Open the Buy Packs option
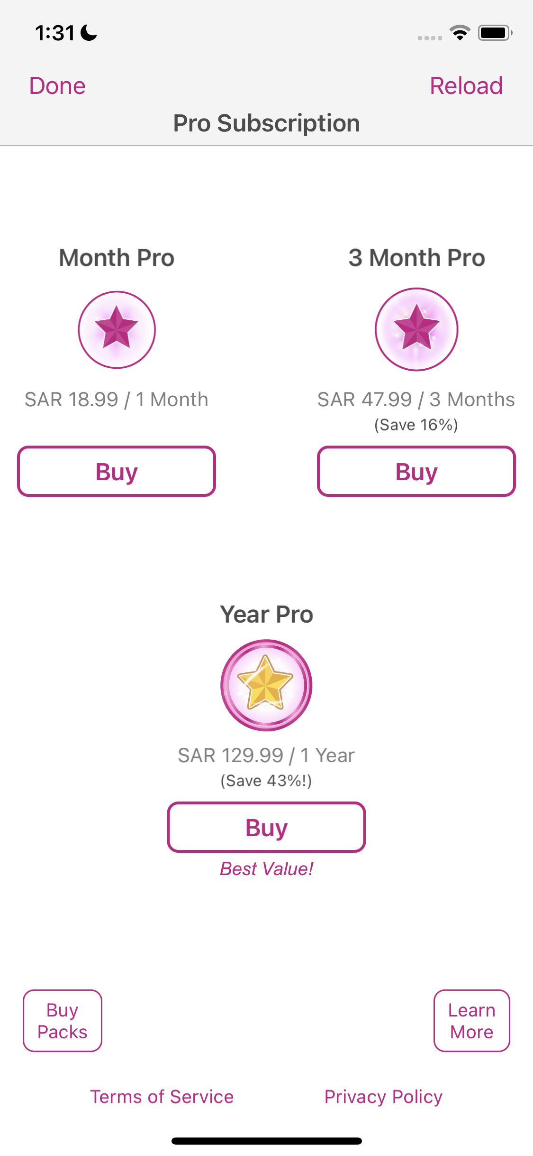533x1156 pixels. click(x=63, y=1020)
